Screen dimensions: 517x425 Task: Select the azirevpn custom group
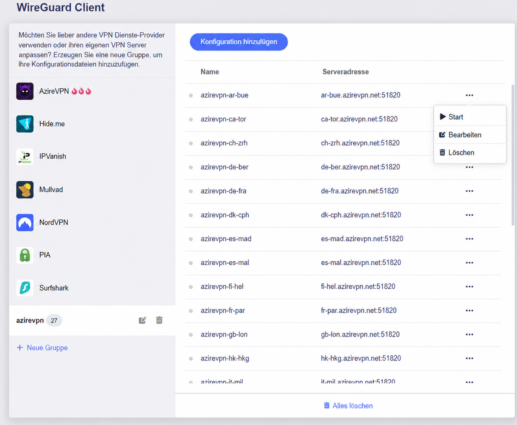pyautogui.click(x=92, y=320)
